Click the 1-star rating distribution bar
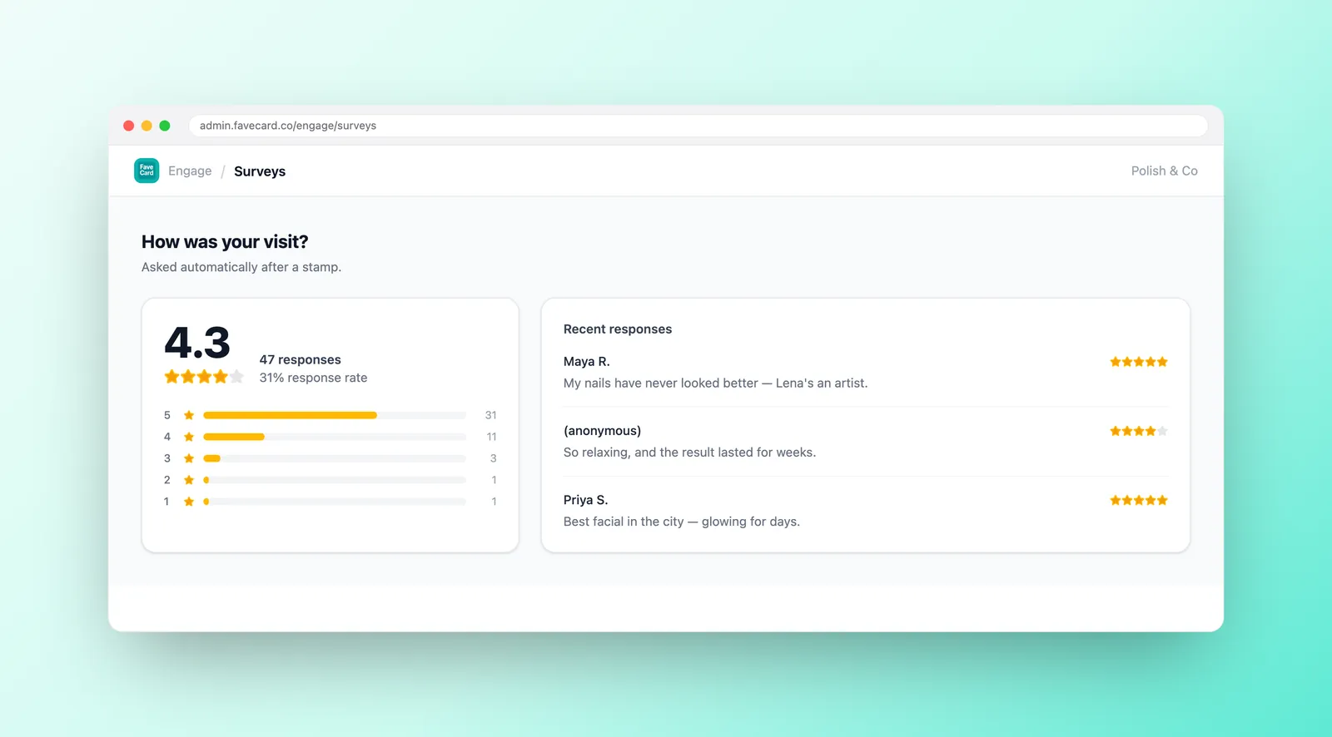The width and height of the screenshot is (1332, 737). point(335,502)
